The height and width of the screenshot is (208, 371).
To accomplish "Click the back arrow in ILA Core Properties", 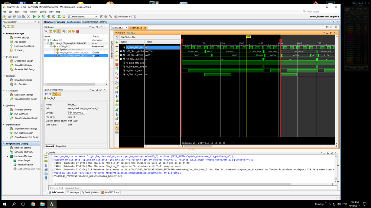I will point(46,94).
